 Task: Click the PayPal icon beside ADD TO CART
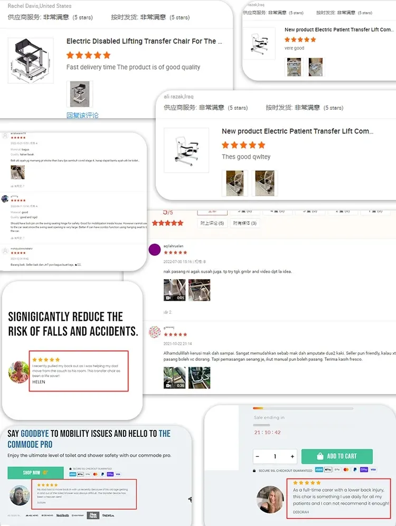click(355, 470)
